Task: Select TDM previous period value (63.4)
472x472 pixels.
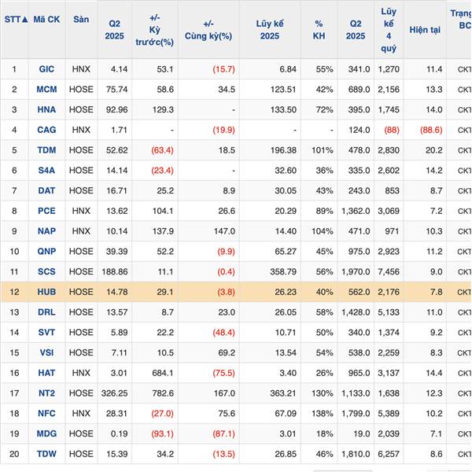Action: pos(162,150)
